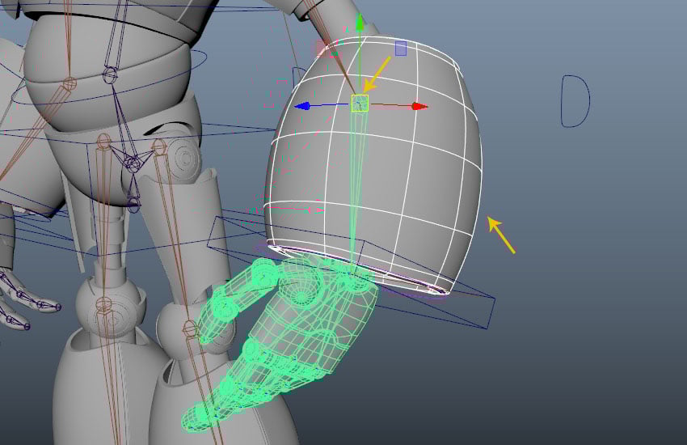Click the green Y-axis arrow of the move manipulator

360,23
